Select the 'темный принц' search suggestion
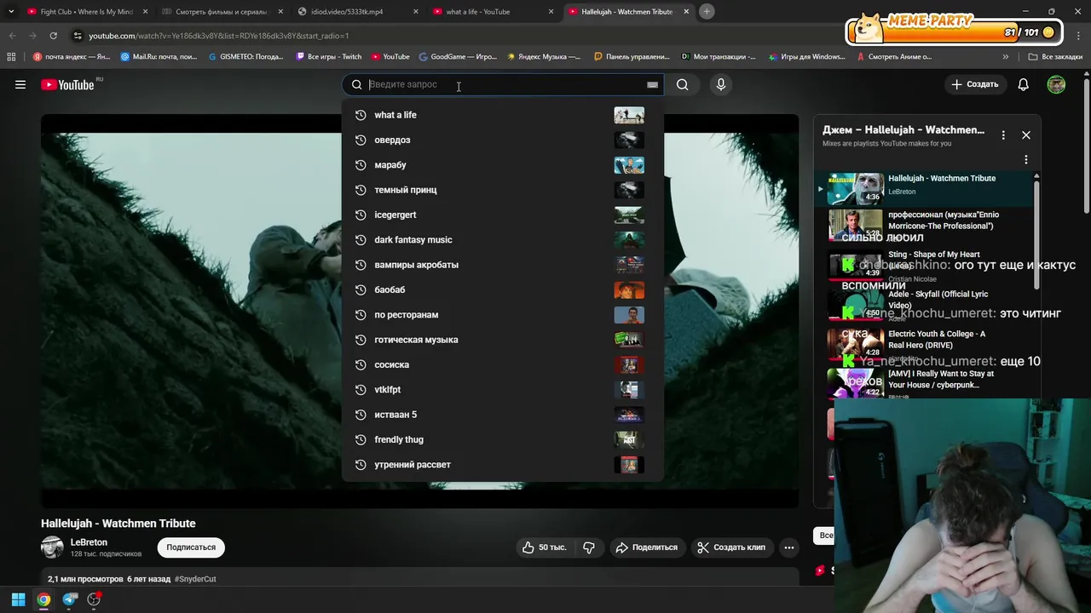The image size is (1091, 613). pos(503,190)
